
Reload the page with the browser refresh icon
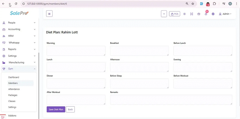16,4
